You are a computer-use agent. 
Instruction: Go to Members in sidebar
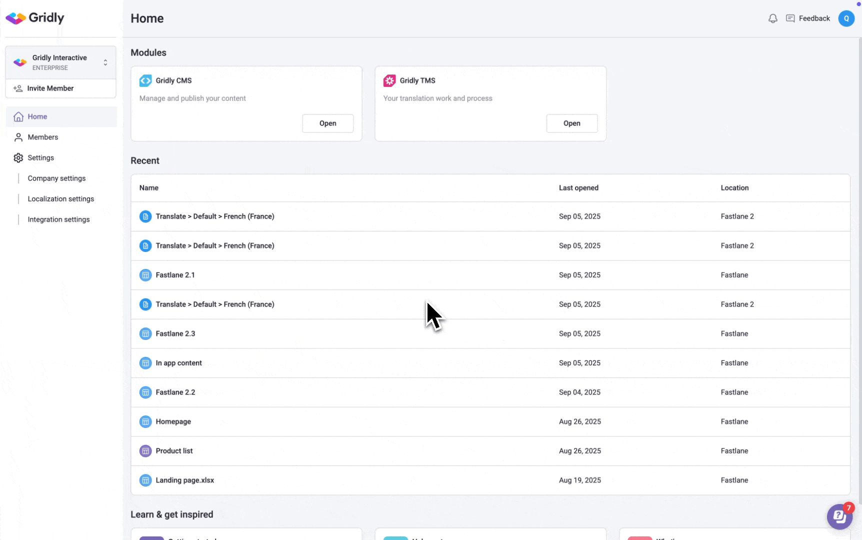click(61, 137)
